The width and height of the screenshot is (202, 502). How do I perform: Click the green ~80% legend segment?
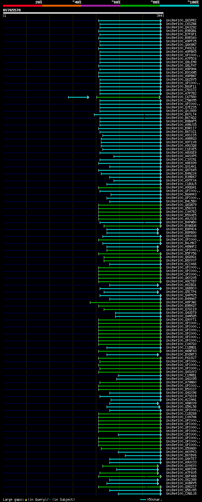point(140,5)
